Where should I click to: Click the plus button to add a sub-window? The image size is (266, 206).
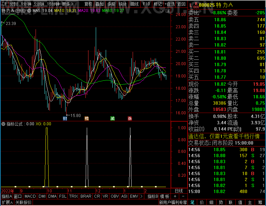click(x=175, y=196)
